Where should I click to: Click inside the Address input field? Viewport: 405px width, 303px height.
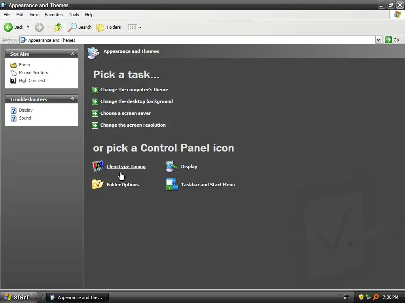198,40
